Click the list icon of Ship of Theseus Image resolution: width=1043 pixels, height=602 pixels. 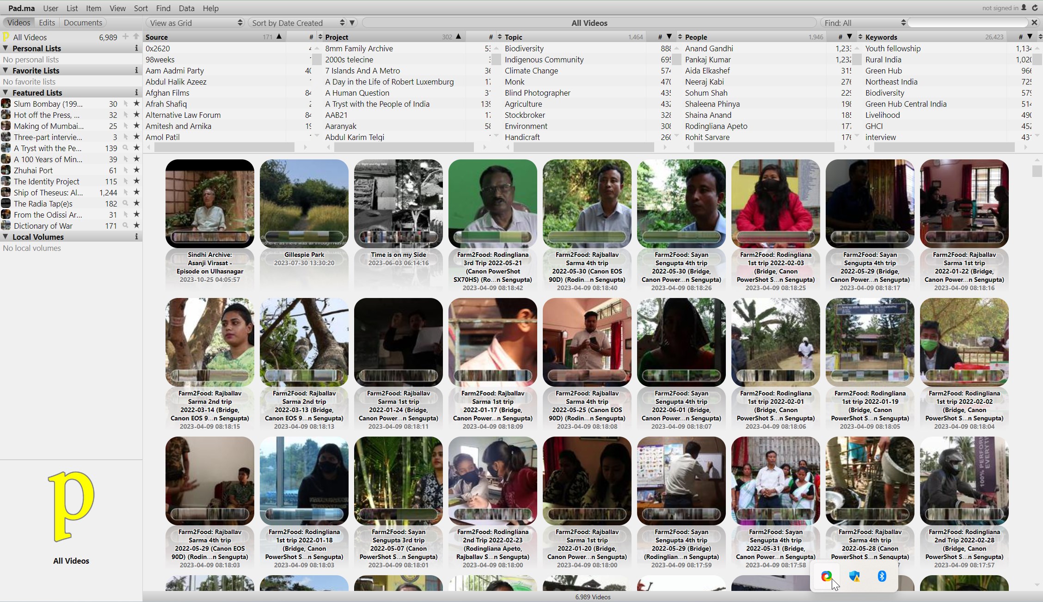point(6,192)
